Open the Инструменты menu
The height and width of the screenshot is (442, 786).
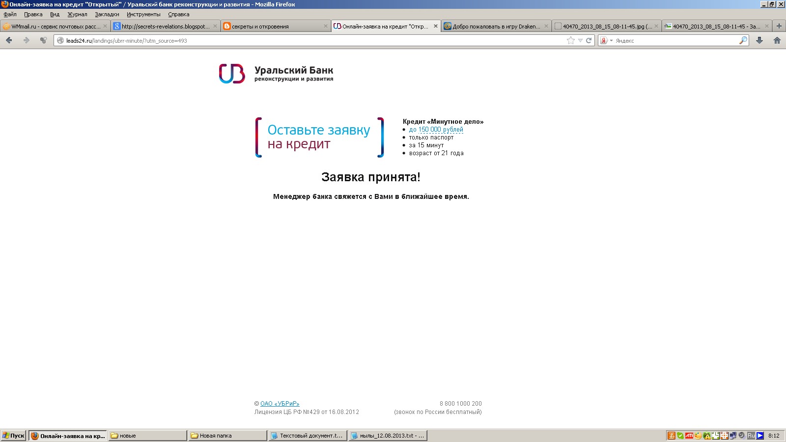pos(143,14)
